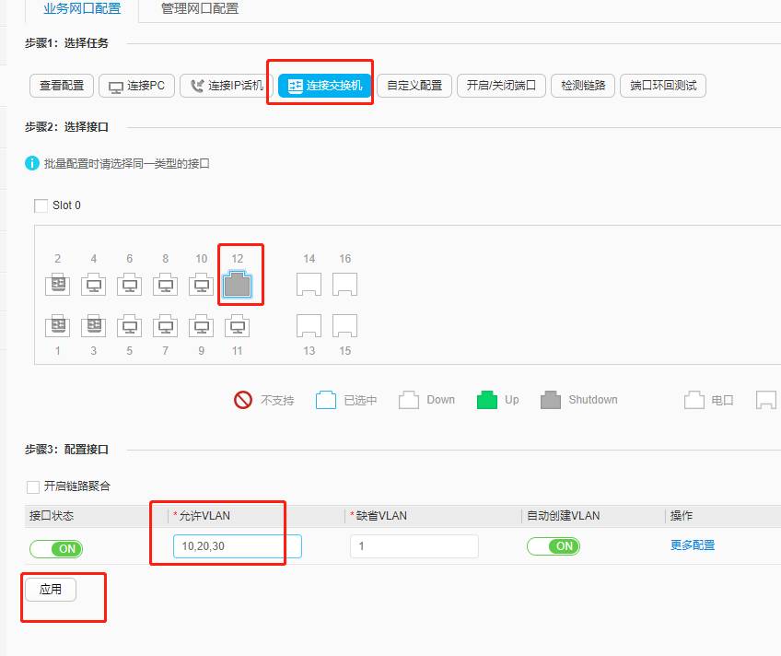The image size is (781, 656).
Task: Choose the 自定义配置 task
Action: tap(414, 86)
